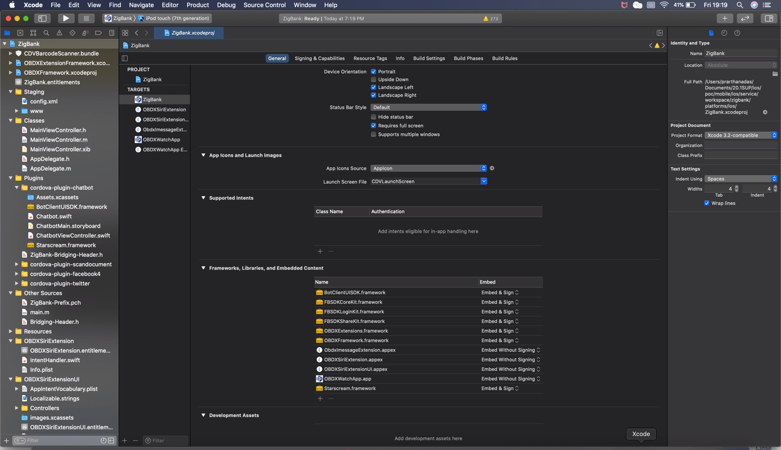Open the Library plus button in toolbar
Screen dimensions: 781x450
coord(724,18)
